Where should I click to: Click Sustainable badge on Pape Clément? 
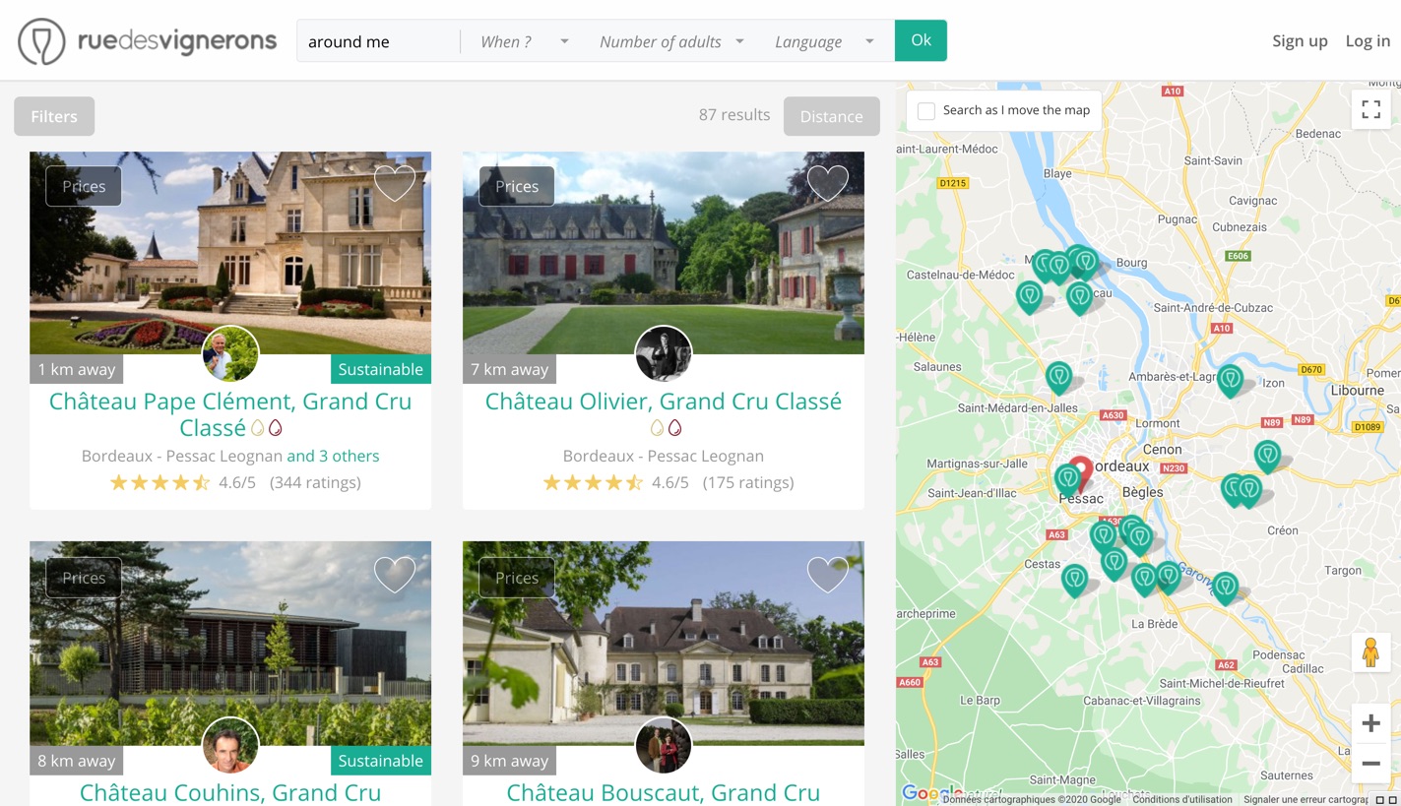[x=381, y=369]
